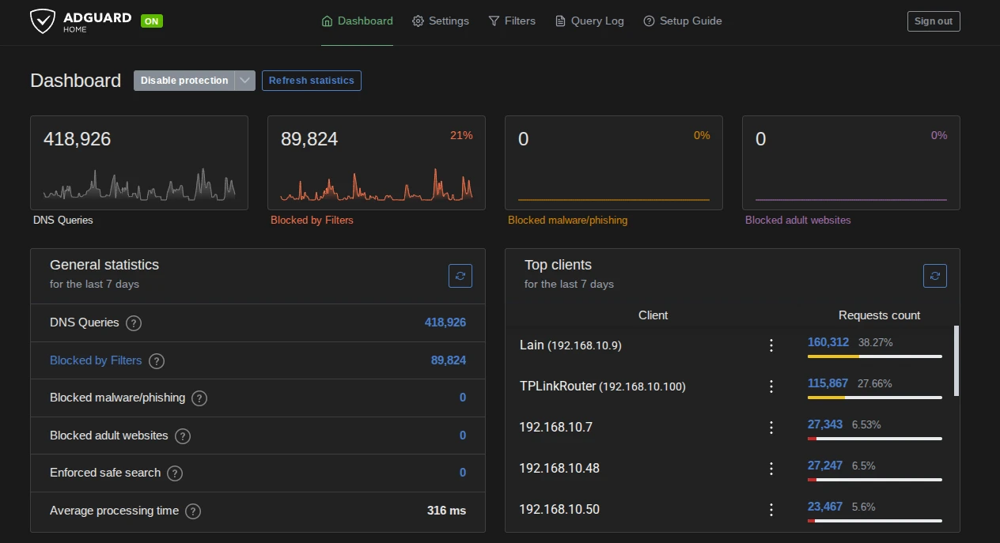Refresh Top clients with the reload icon

(x=935, y=276)
